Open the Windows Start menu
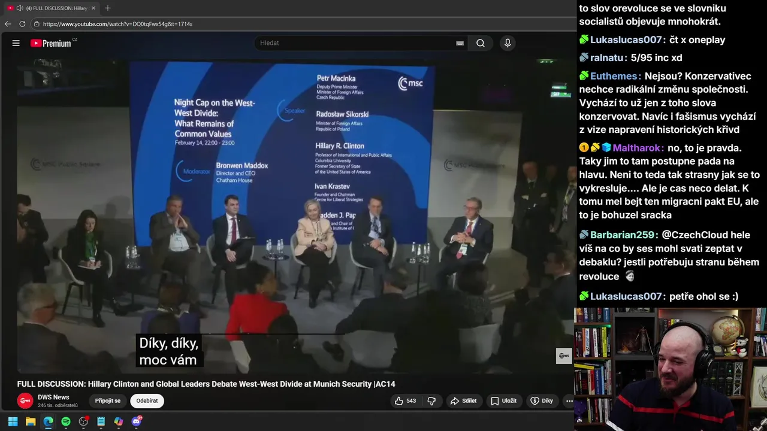This screenshot has height=431, width=767. [13, 421]
